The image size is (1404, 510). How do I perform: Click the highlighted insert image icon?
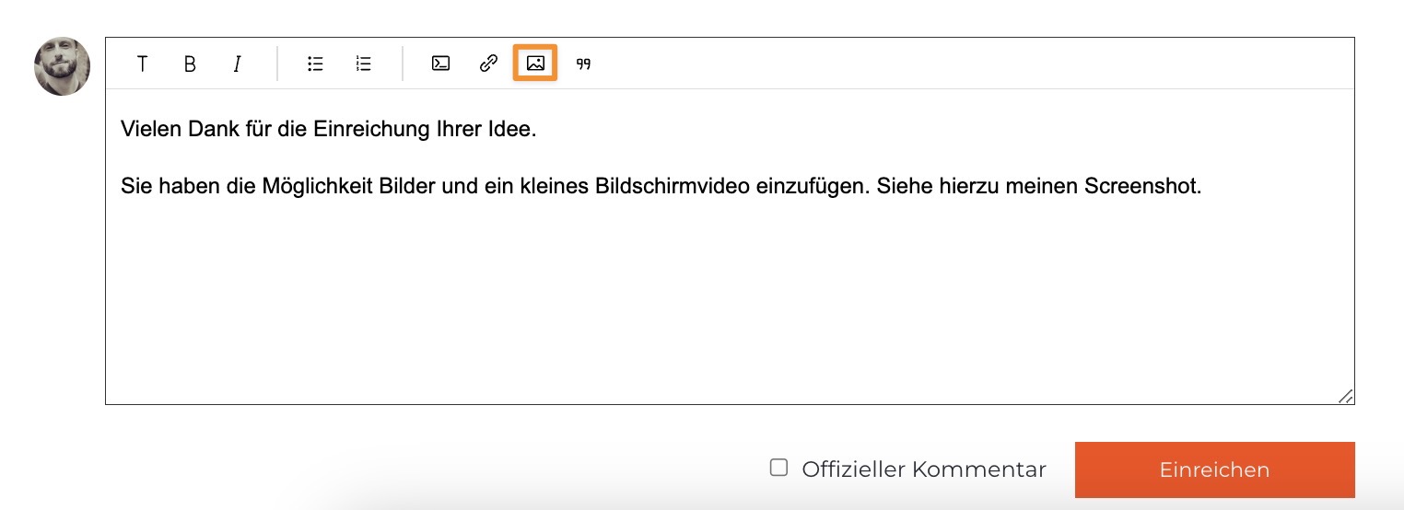pos(535,64)
